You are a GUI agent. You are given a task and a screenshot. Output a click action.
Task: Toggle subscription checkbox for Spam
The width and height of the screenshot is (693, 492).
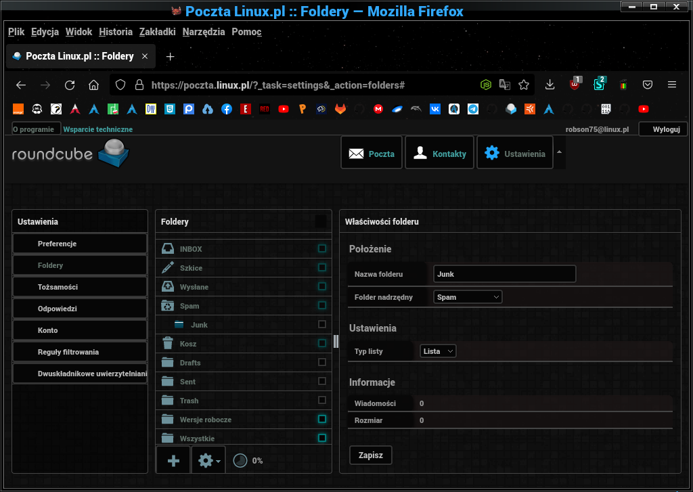pyautogui.click(x=322, y=305)
